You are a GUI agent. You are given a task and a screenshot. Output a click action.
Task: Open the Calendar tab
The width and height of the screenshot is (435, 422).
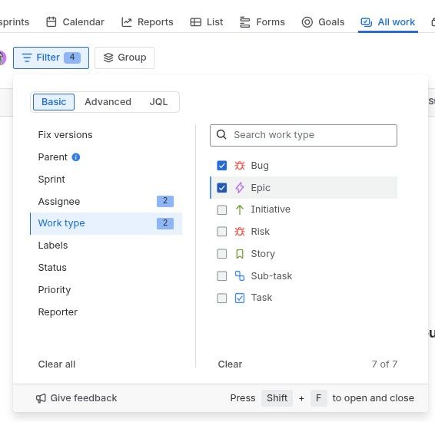coord(75,22)
